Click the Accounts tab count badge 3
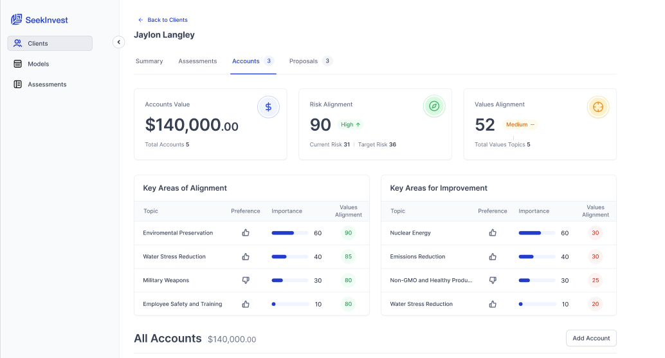 click(x=268, y=61)
